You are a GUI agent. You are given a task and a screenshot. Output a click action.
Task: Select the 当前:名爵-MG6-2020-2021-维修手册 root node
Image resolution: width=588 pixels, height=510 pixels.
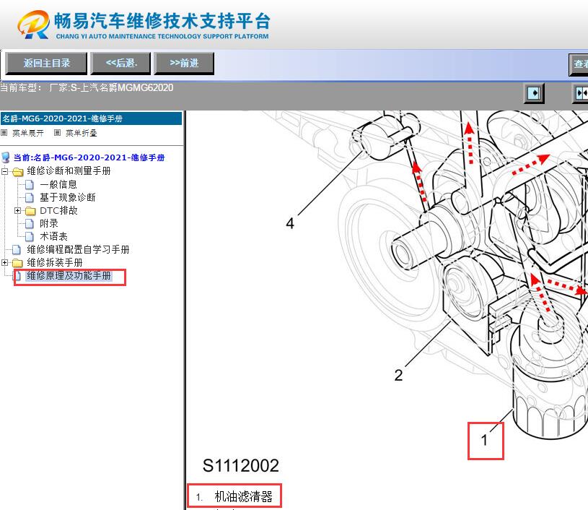89,157
